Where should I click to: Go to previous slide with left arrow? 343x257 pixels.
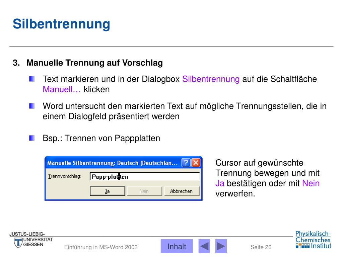tap(204, 246)
